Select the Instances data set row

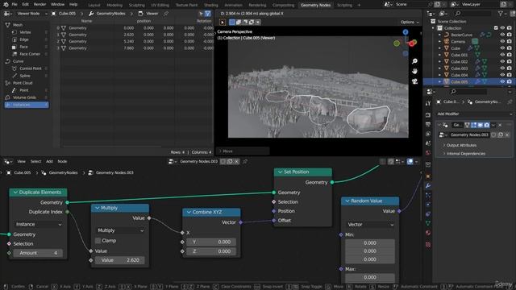pos(27,105)
